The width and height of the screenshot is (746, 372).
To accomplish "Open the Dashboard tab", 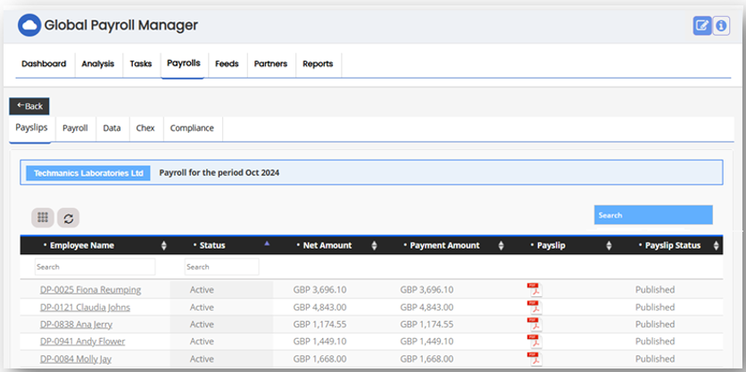I will pyautogui.click(x=44, y=63).
